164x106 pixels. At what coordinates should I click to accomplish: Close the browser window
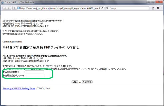[x=159, y=2]
